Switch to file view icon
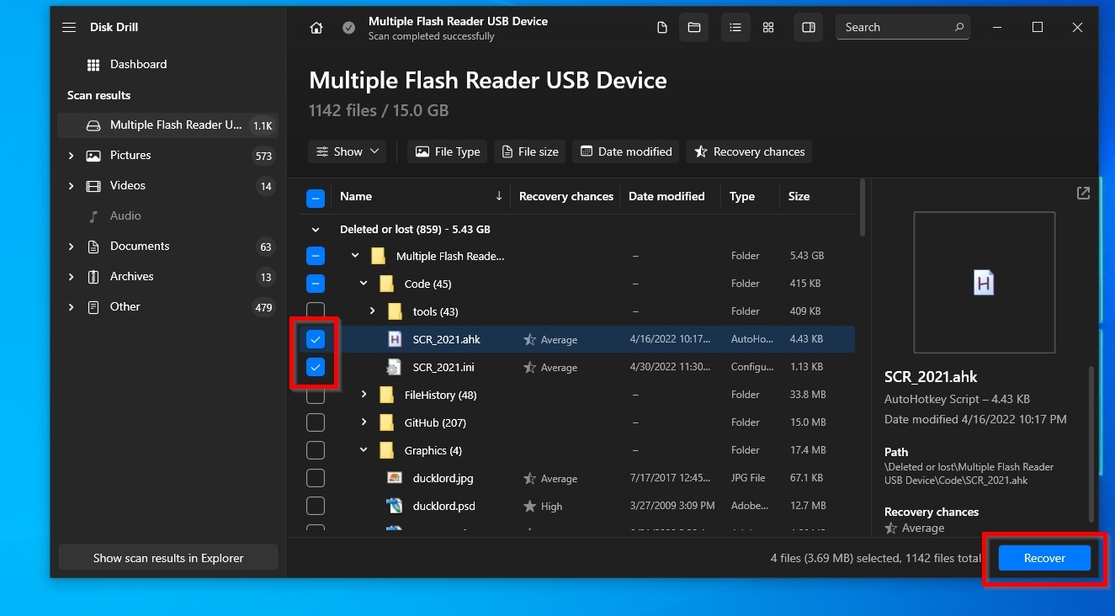This screenshot has height=616, width=1115. pos(662,28)
